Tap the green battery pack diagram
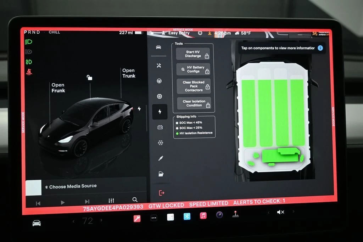The image size is (363, 242). [272, 113]
